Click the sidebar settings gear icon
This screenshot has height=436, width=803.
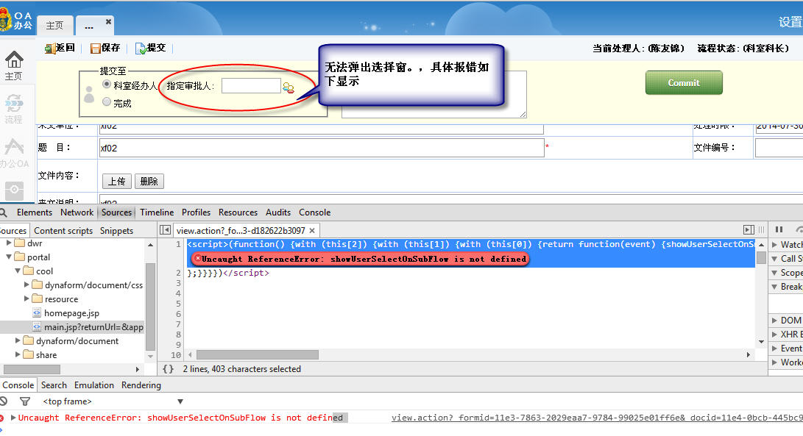point(14,190)
